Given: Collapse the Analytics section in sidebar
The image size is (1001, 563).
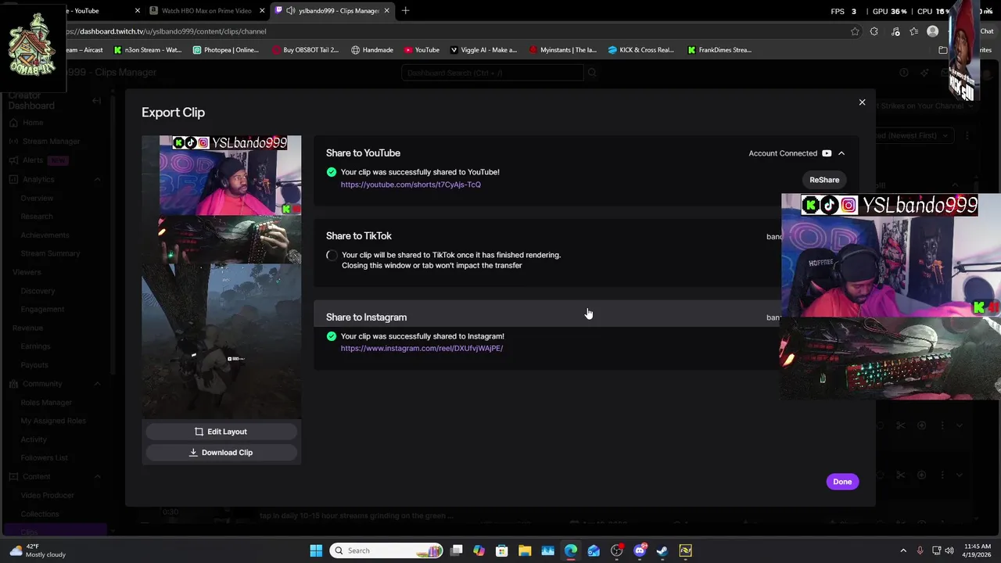Looking at the screenshot, I should click(x=97, y=180).
